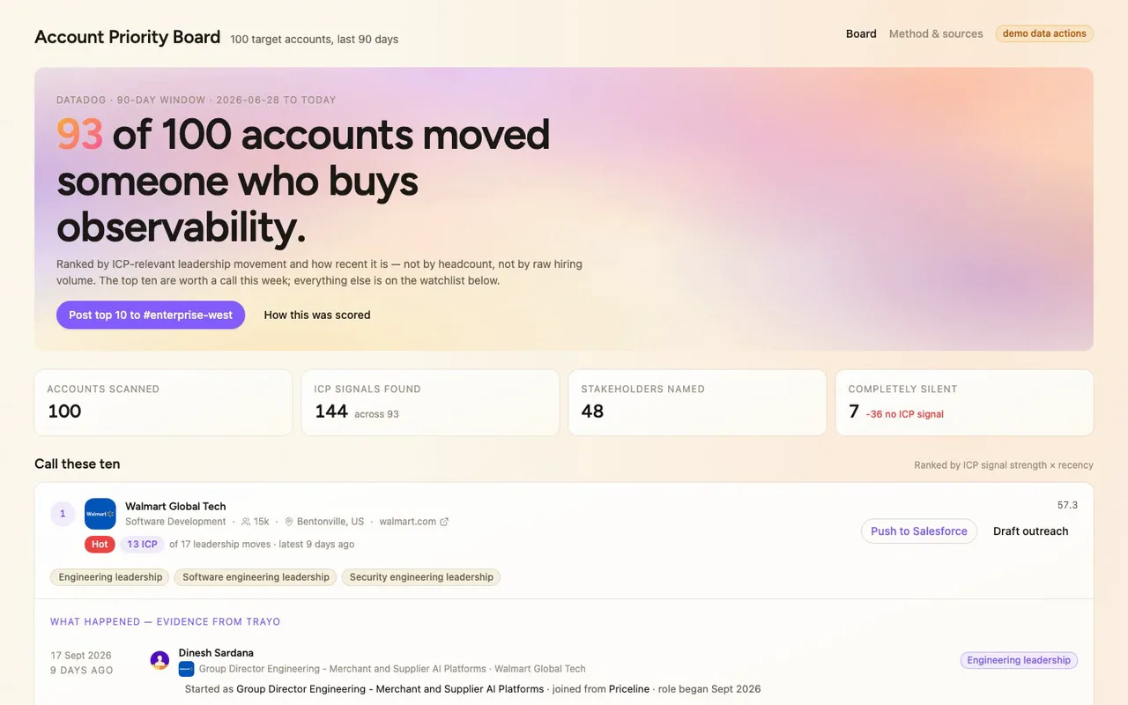Screen dimensions: 1128x705
Task: Open How this was scored link
Action: coord(317,315)
